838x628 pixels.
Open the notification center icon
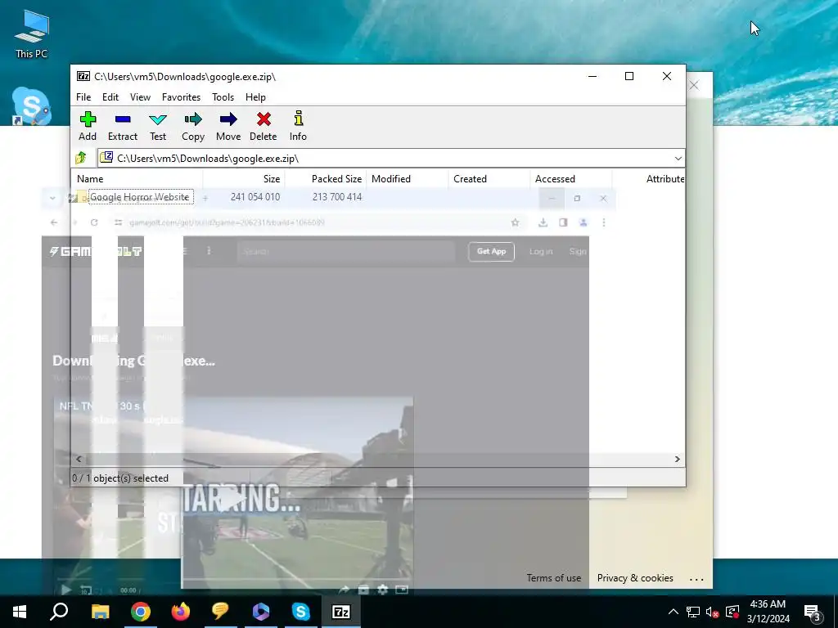(813, 612)
